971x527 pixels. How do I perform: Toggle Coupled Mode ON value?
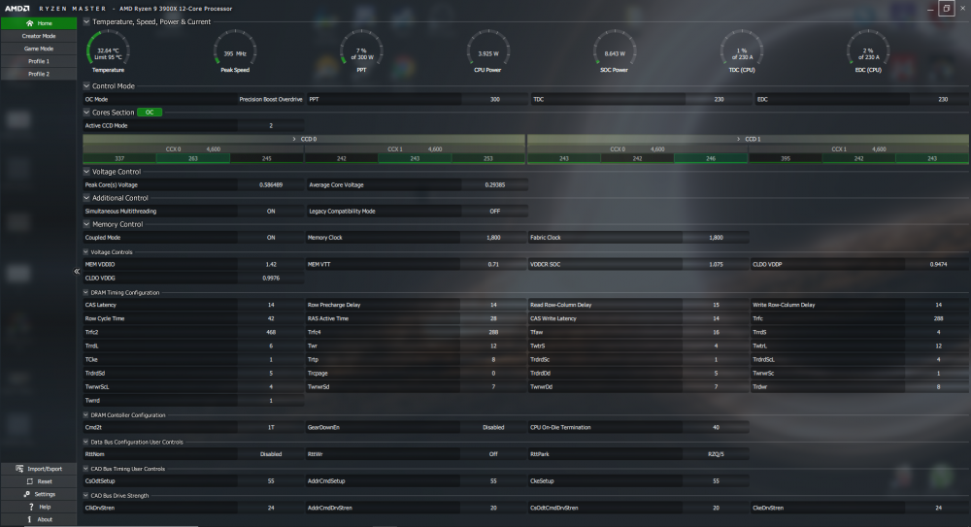coord(271,237)
